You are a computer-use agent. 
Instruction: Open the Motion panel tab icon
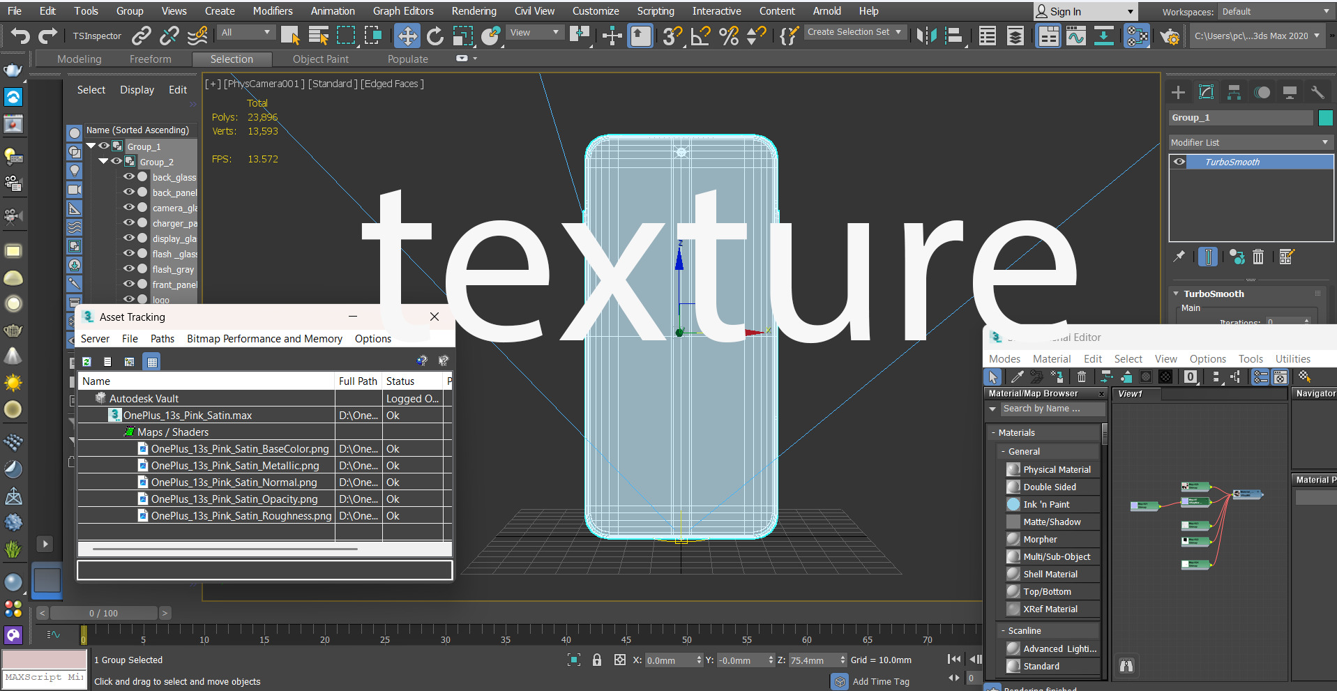[1262, 92]
